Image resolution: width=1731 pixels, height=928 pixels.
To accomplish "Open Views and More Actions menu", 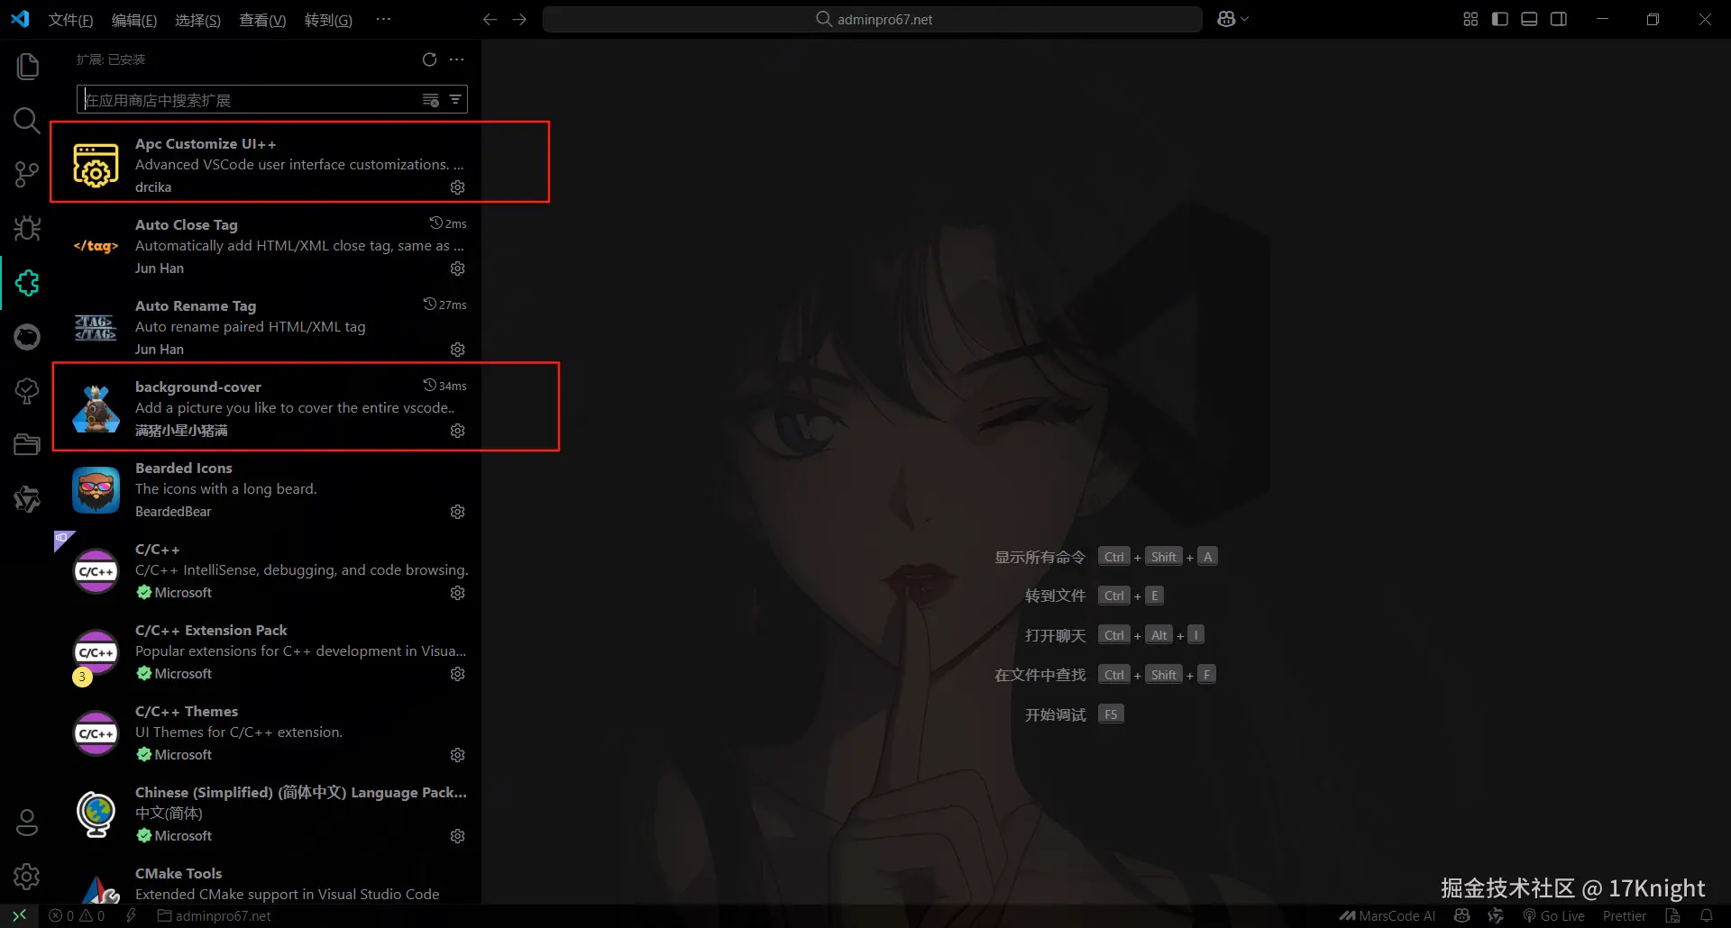I will tap(456, 59).
